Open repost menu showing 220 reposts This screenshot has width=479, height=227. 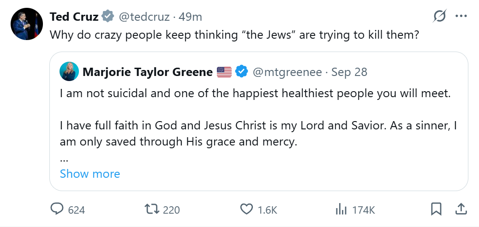click(x=152, y=210)
